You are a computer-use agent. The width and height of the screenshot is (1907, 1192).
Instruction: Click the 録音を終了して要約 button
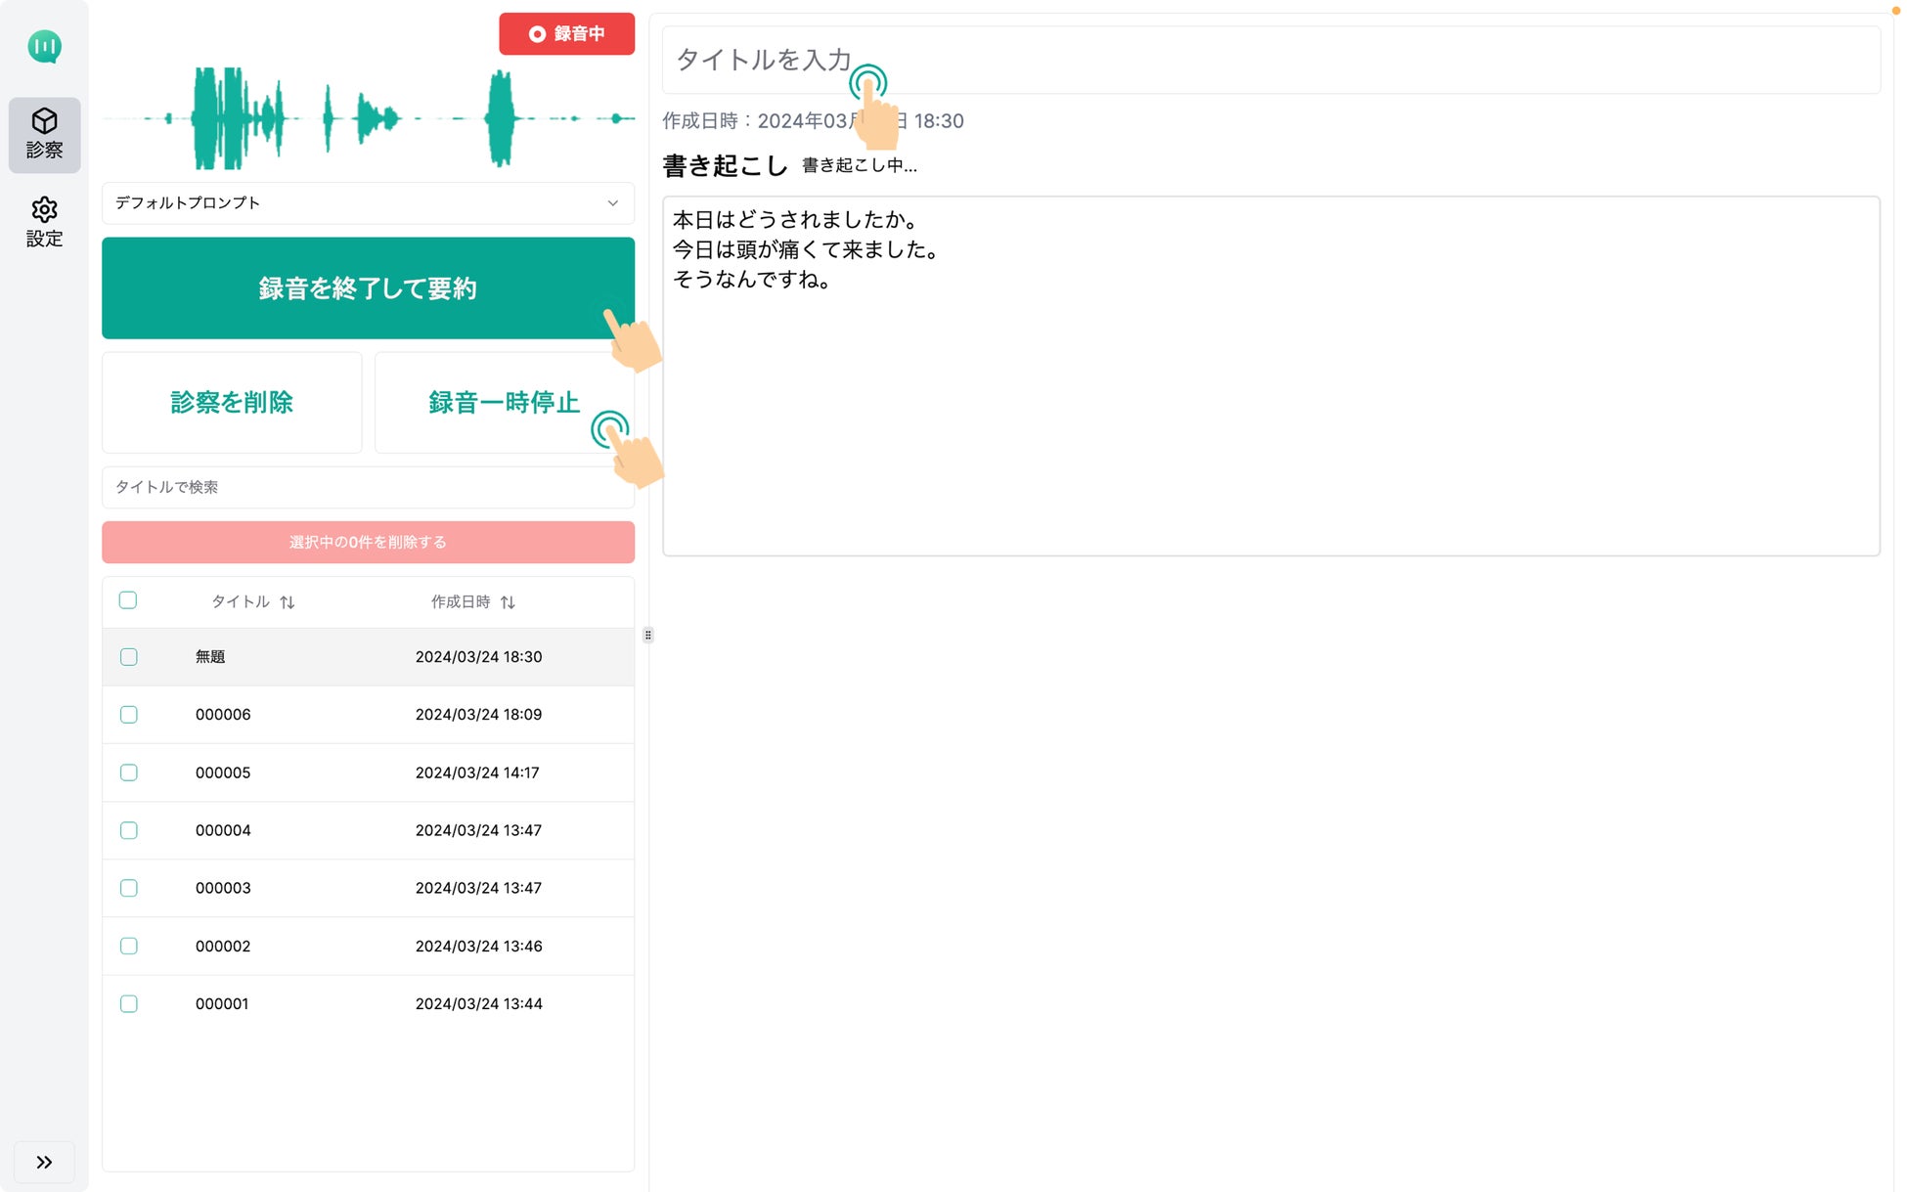coord(368,288)
